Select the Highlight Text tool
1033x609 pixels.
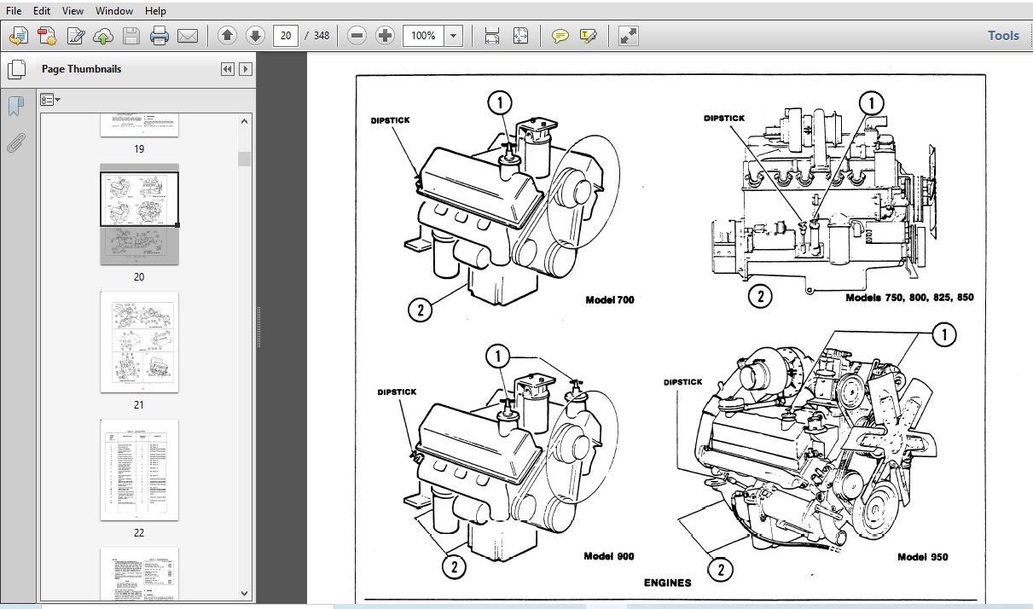coord(588,36)
